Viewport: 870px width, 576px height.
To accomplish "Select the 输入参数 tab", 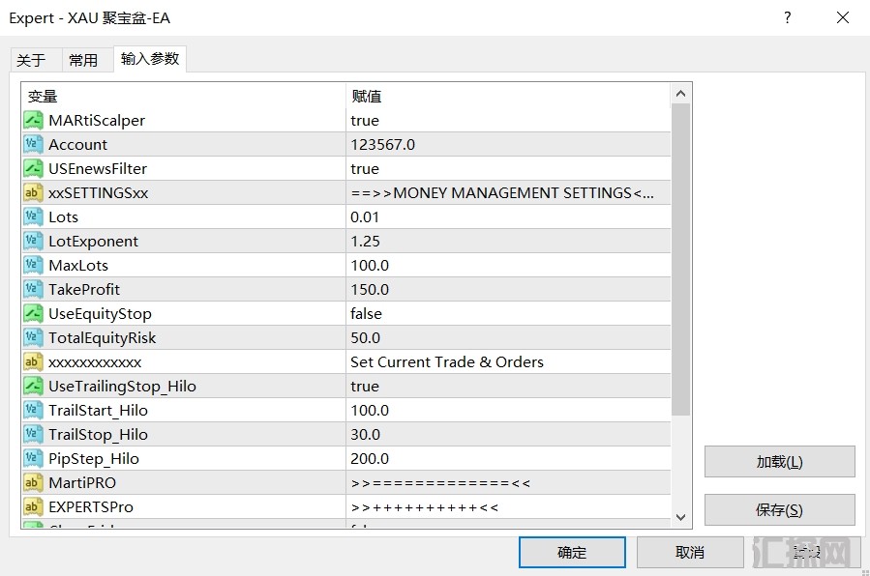I will (150, 59).
